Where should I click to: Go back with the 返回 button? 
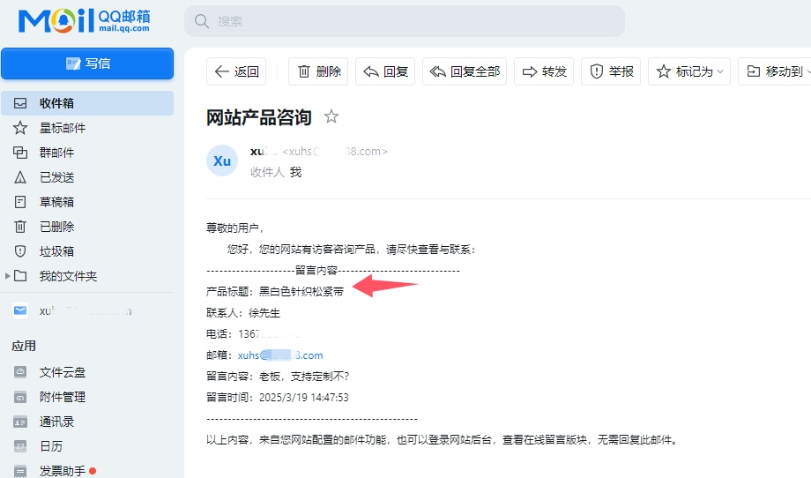click(x=236, y=71)
